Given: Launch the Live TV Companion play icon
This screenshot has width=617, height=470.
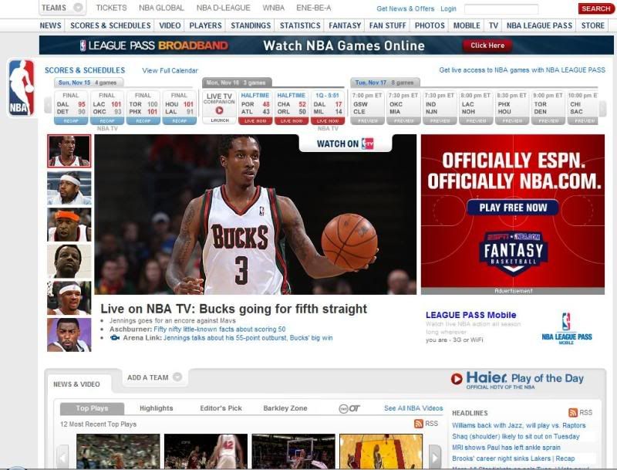Looking at the screenshot, I should click(x=219, y=110).
